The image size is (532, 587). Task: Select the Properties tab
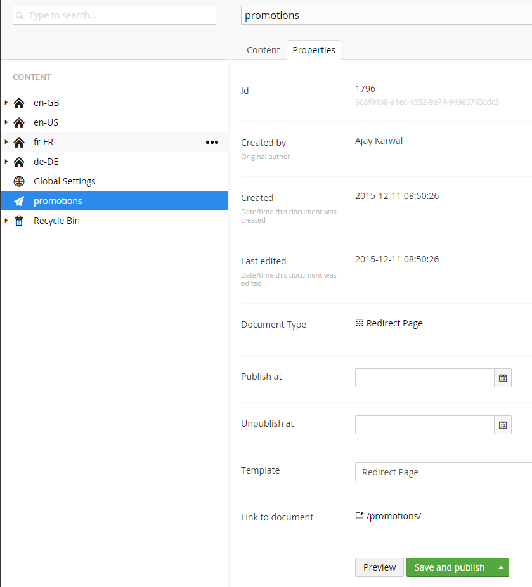pyautogui.click(x=314, y=50)
